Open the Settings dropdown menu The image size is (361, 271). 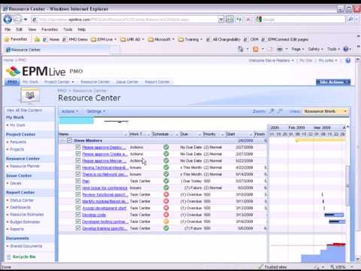pos(96,111)
